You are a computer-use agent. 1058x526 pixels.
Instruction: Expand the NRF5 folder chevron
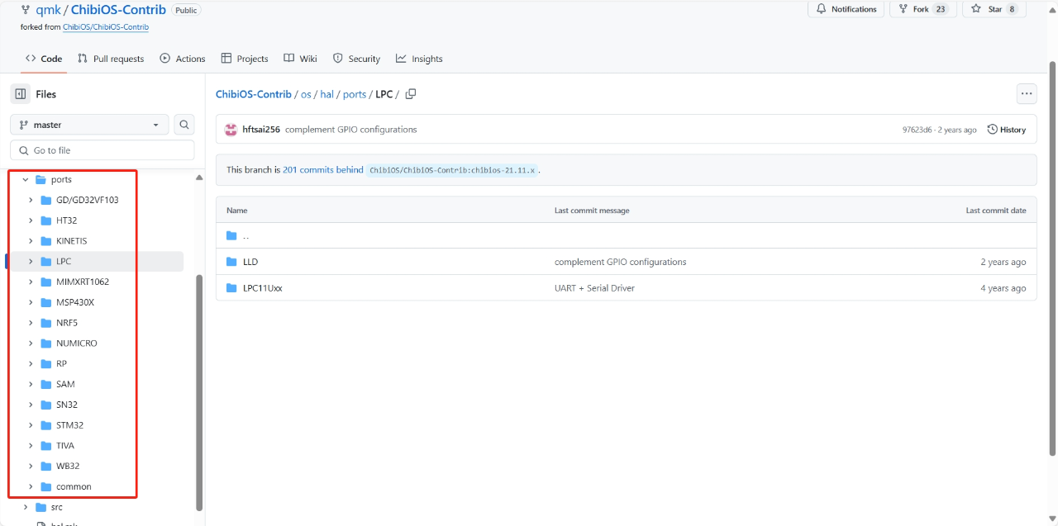pyautogui.click(x=31, y=323)
